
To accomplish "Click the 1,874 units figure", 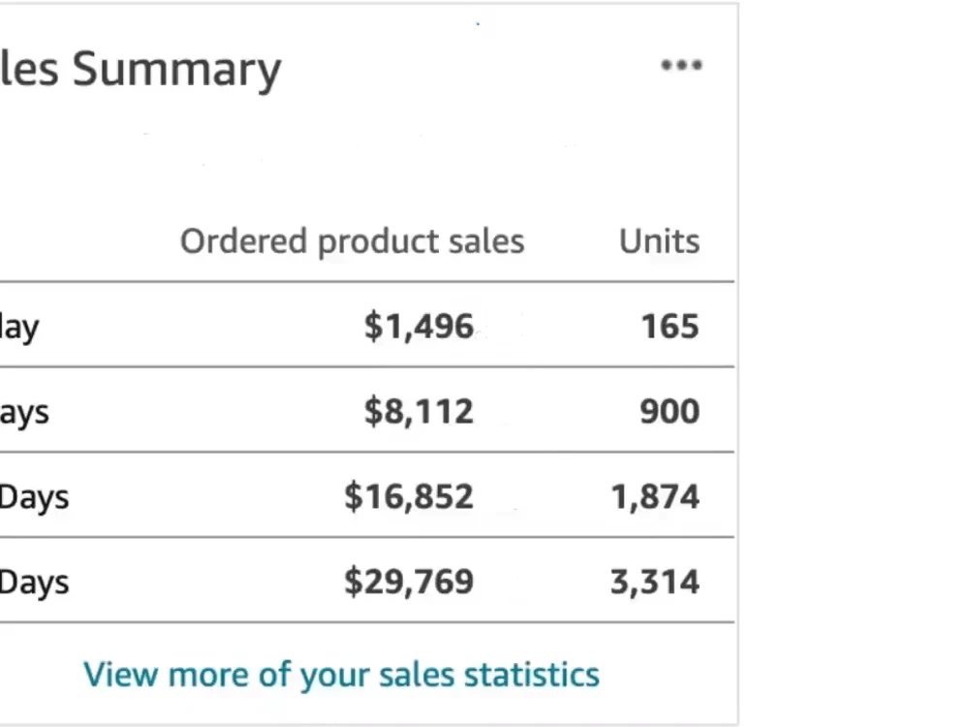I will pos(655,496).
